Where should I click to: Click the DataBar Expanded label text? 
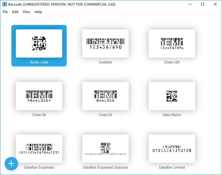tap(39, 167)
